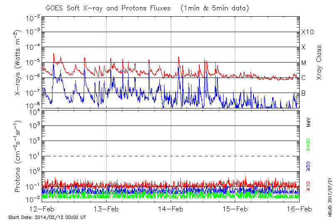This screenshot has width=333, height=221.
Task: Click the B class label on right axis
Action: coord(303,93)
